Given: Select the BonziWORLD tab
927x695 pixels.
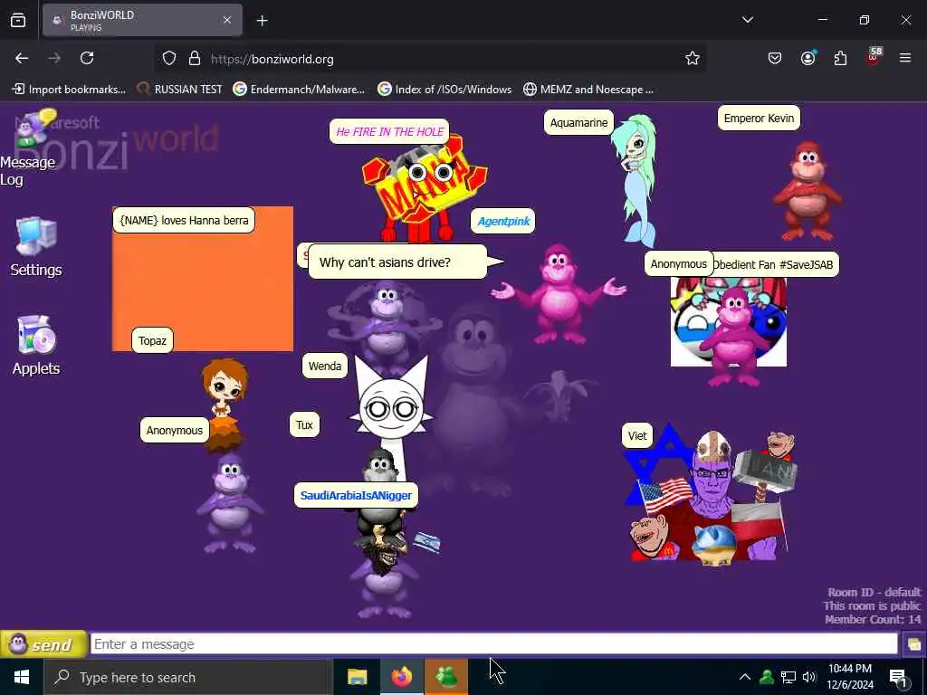Looking at the screenshot, I should tap(142, 20).
